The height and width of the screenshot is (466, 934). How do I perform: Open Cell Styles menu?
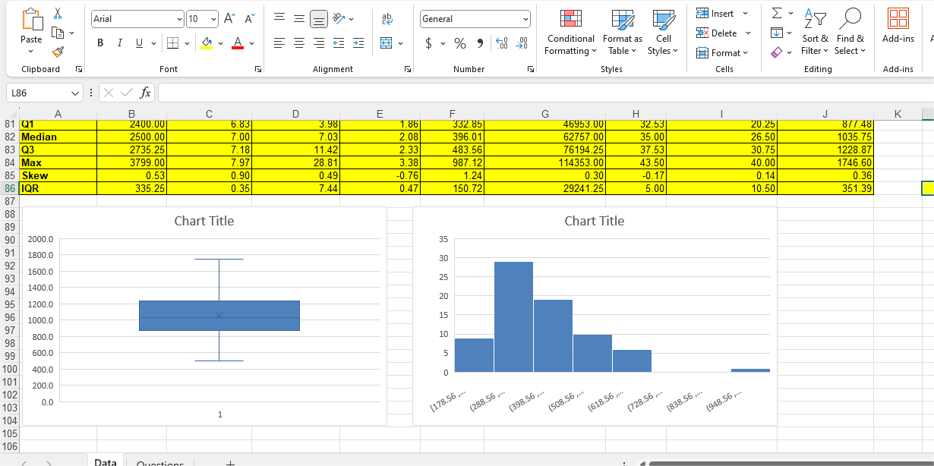pyautogui.click(x=663, y=32)
